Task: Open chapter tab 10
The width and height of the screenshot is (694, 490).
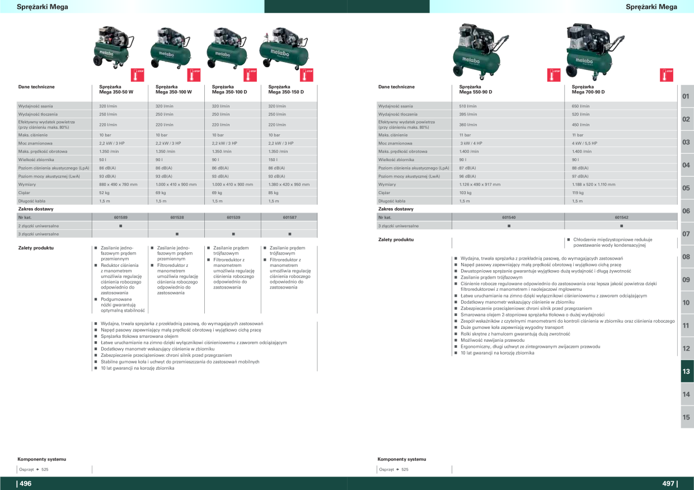Action: [x=687, y=303]
